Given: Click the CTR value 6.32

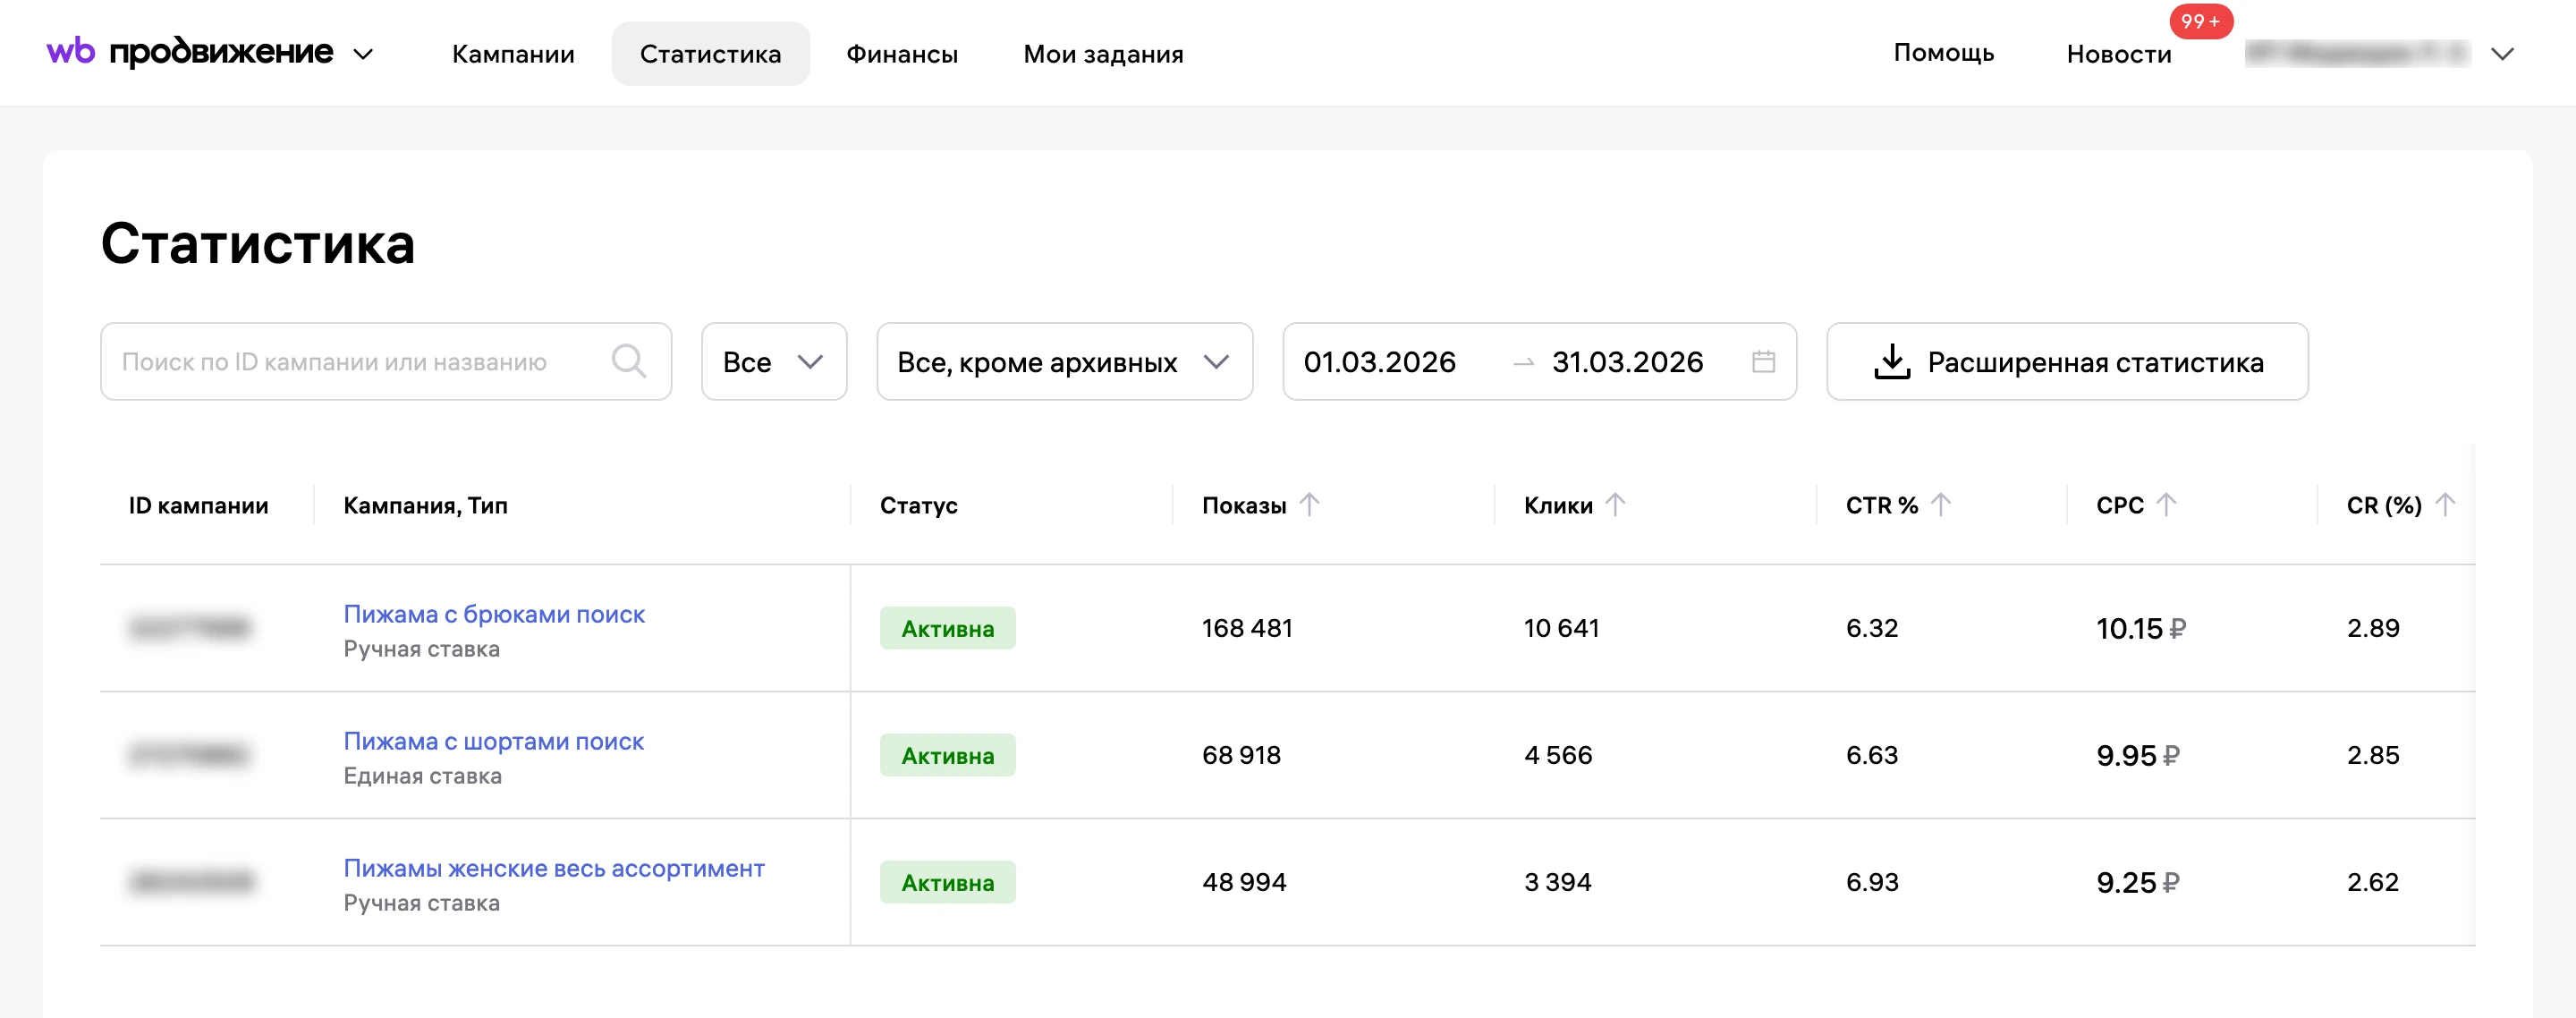Looking at the screenshot, I should (x=1871, y=628).
